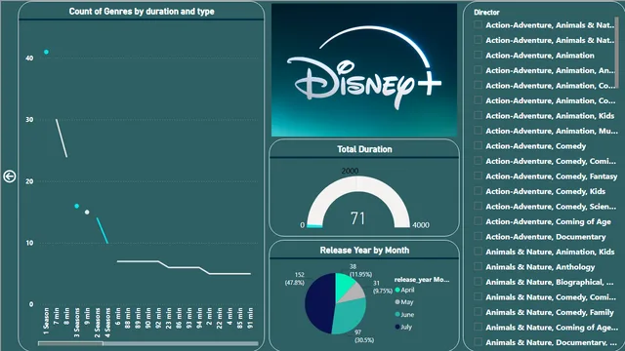This screenshot has width=625, height=351.
Task: Click the 'release_year Mo...' legend title
Action: [422, 280]
